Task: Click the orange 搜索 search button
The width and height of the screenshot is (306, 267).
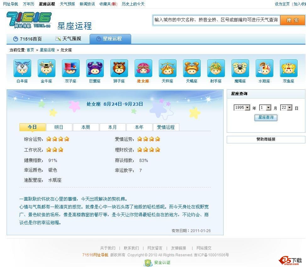Action: 292,20
